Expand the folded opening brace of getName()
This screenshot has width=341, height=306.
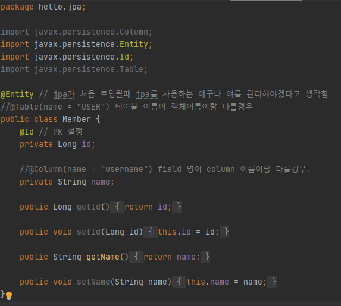pyautogui.click(x=136, y=257)
